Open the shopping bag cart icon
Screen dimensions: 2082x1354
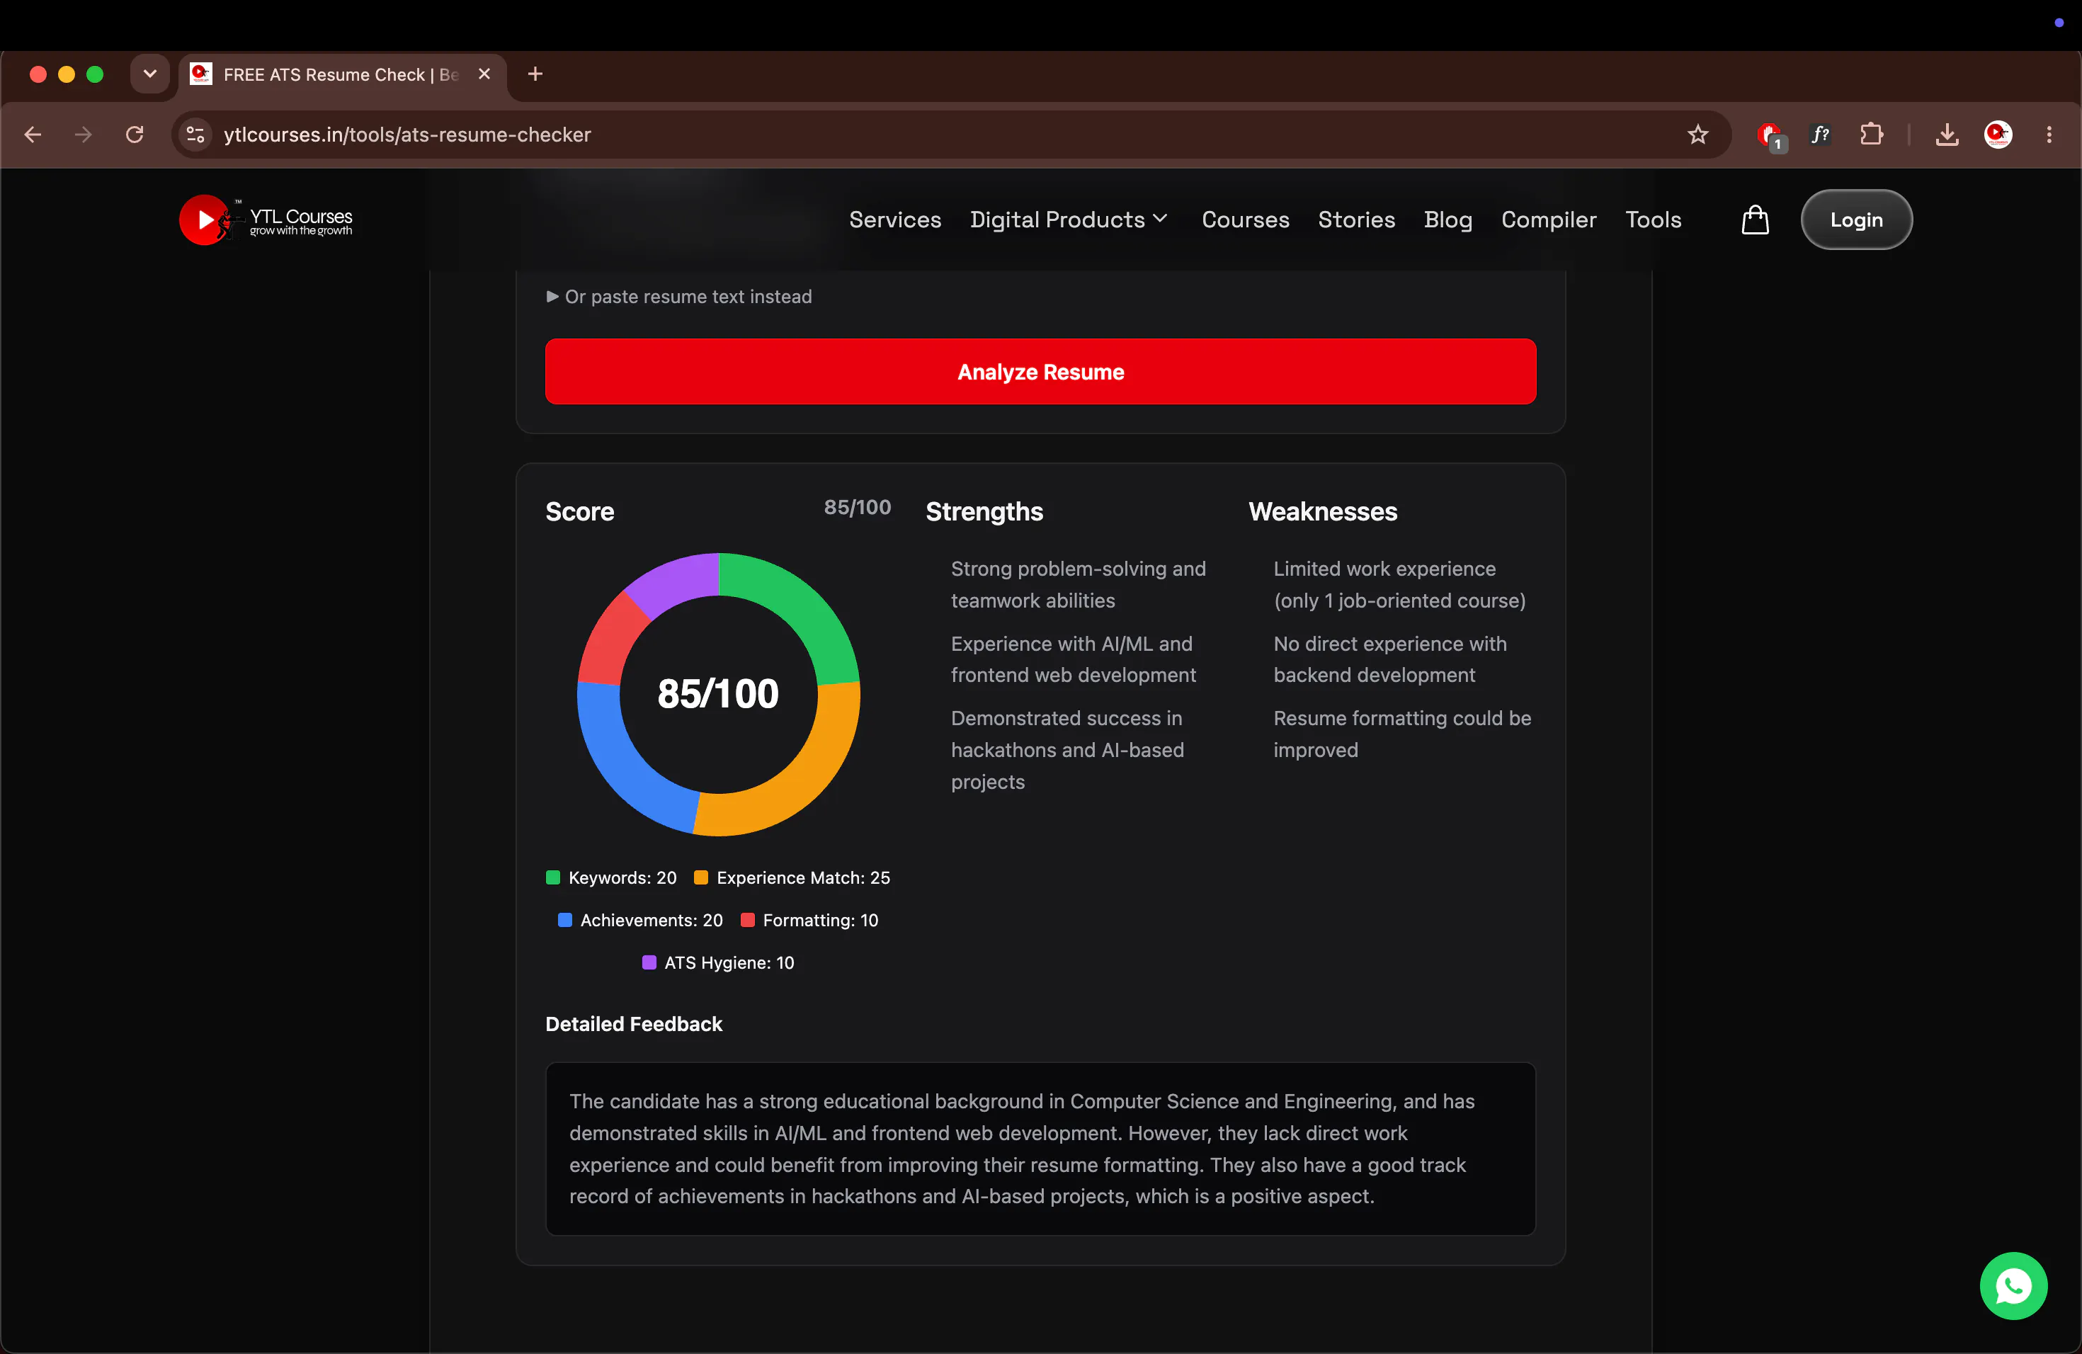click(x=1755, y=220)
